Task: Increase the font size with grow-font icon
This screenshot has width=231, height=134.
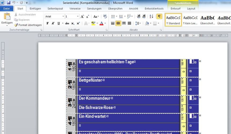Action: coord(82,16)
